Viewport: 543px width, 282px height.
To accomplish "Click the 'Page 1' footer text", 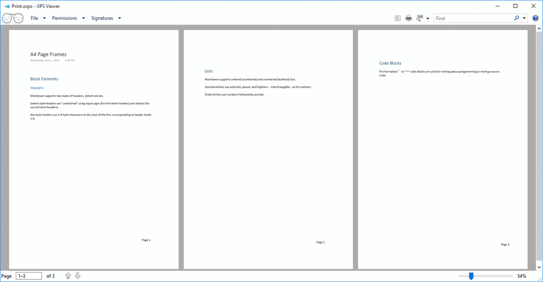I will (146, 240).
